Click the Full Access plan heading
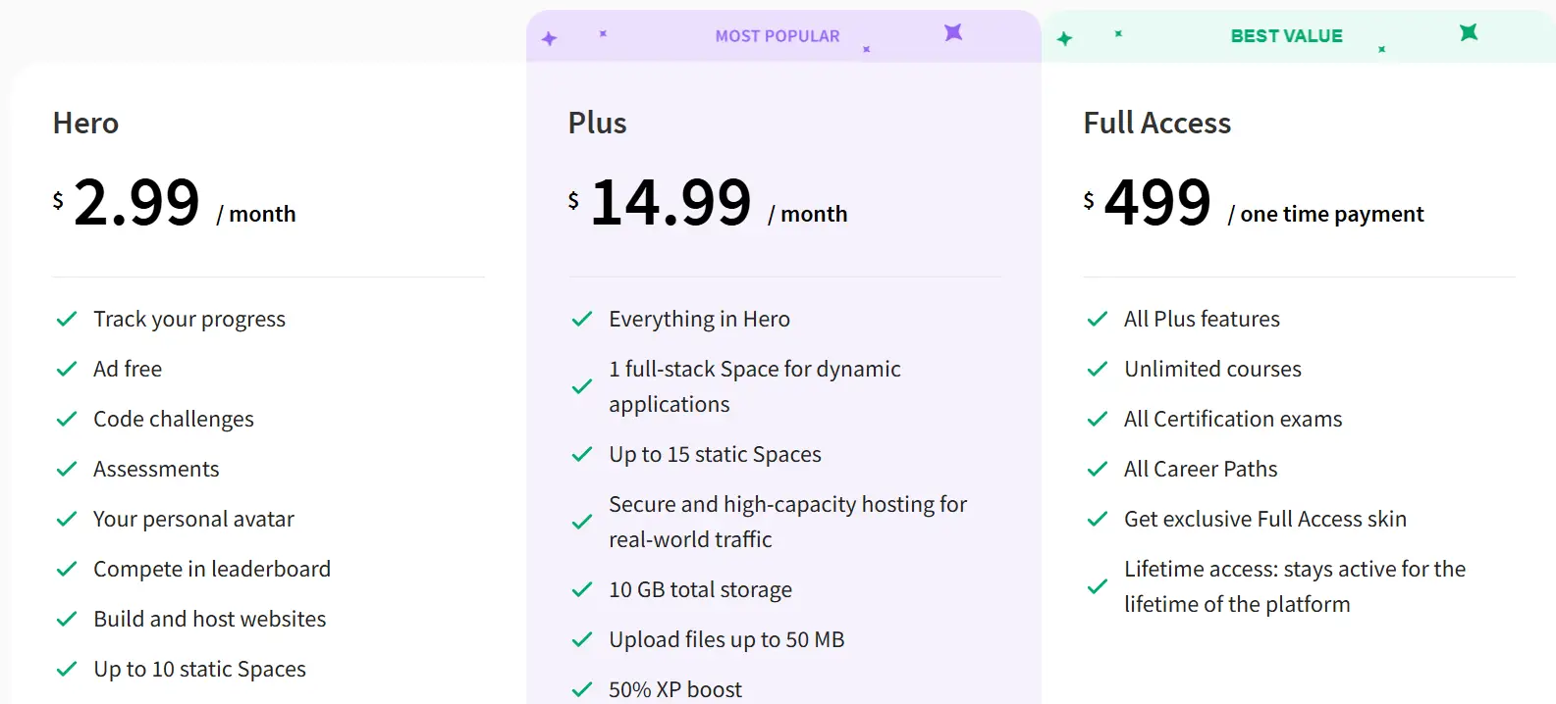1556x704 pixels. point(1156,124)
